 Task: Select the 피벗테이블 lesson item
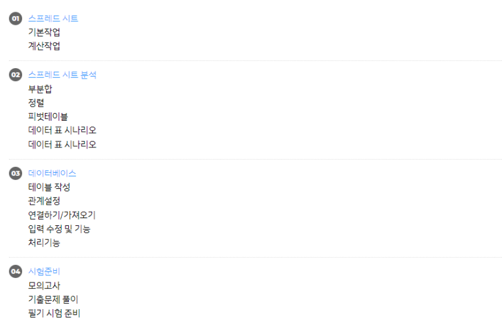(x=48, y=116)
